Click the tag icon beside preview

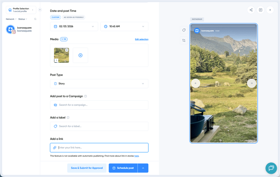[184, 30]
